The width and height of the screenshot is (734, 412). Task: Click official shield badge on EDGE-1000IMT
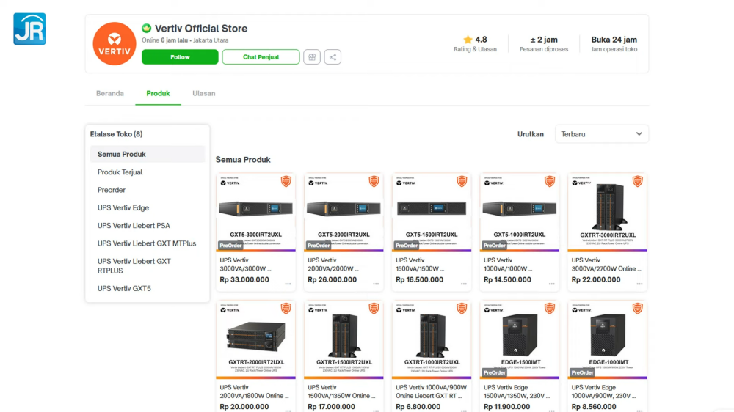[638, 308]
